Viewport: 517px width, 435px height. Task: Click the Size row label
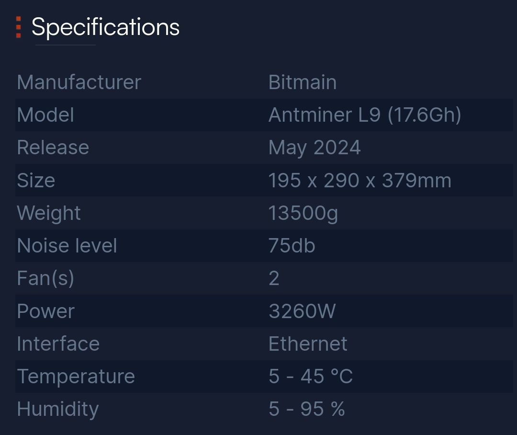click(36, 181)
